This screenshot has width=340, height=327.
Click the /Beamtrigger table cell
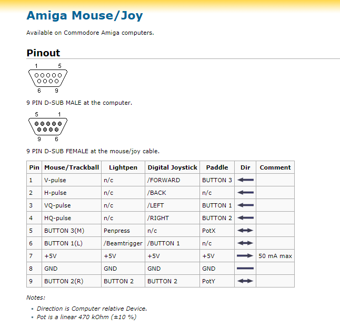click(x=123, y=243)
